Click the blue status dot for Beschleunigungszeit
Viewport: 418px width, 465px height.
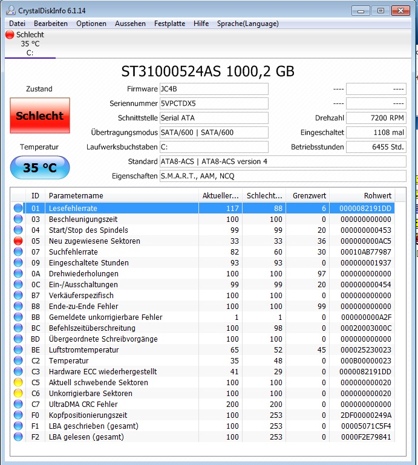(18, 219)
